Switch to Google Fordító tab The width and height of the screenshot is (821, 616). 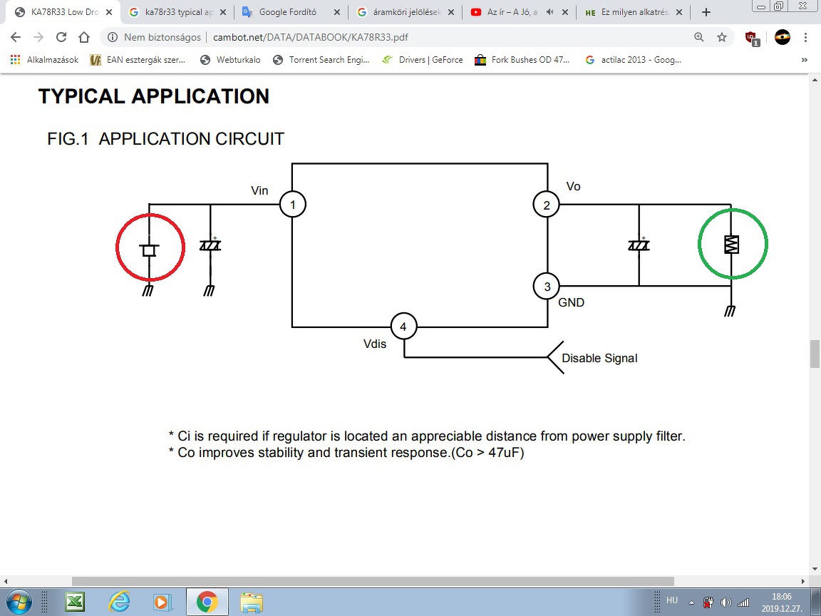tap(291, 12)
